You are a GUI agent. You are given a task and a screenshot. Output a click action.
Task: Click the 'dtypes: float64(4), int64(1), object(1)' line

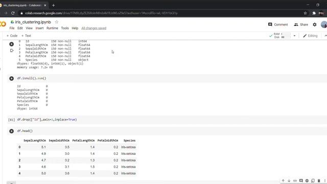[50, 63]
